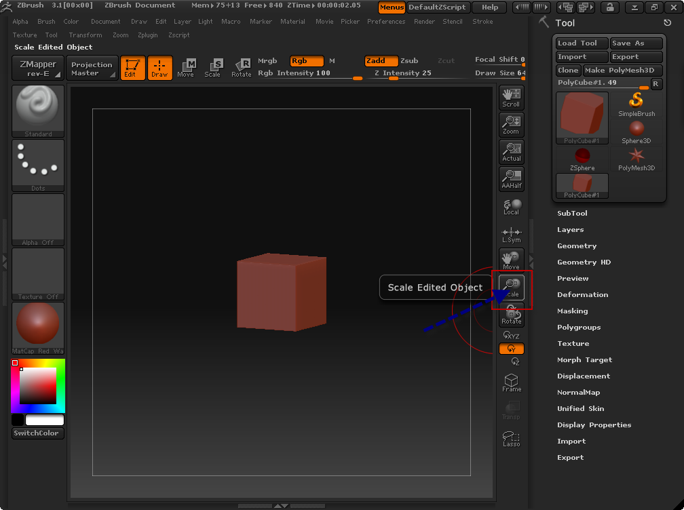Click the previous UI colors icon

click(x=567, y=7)
